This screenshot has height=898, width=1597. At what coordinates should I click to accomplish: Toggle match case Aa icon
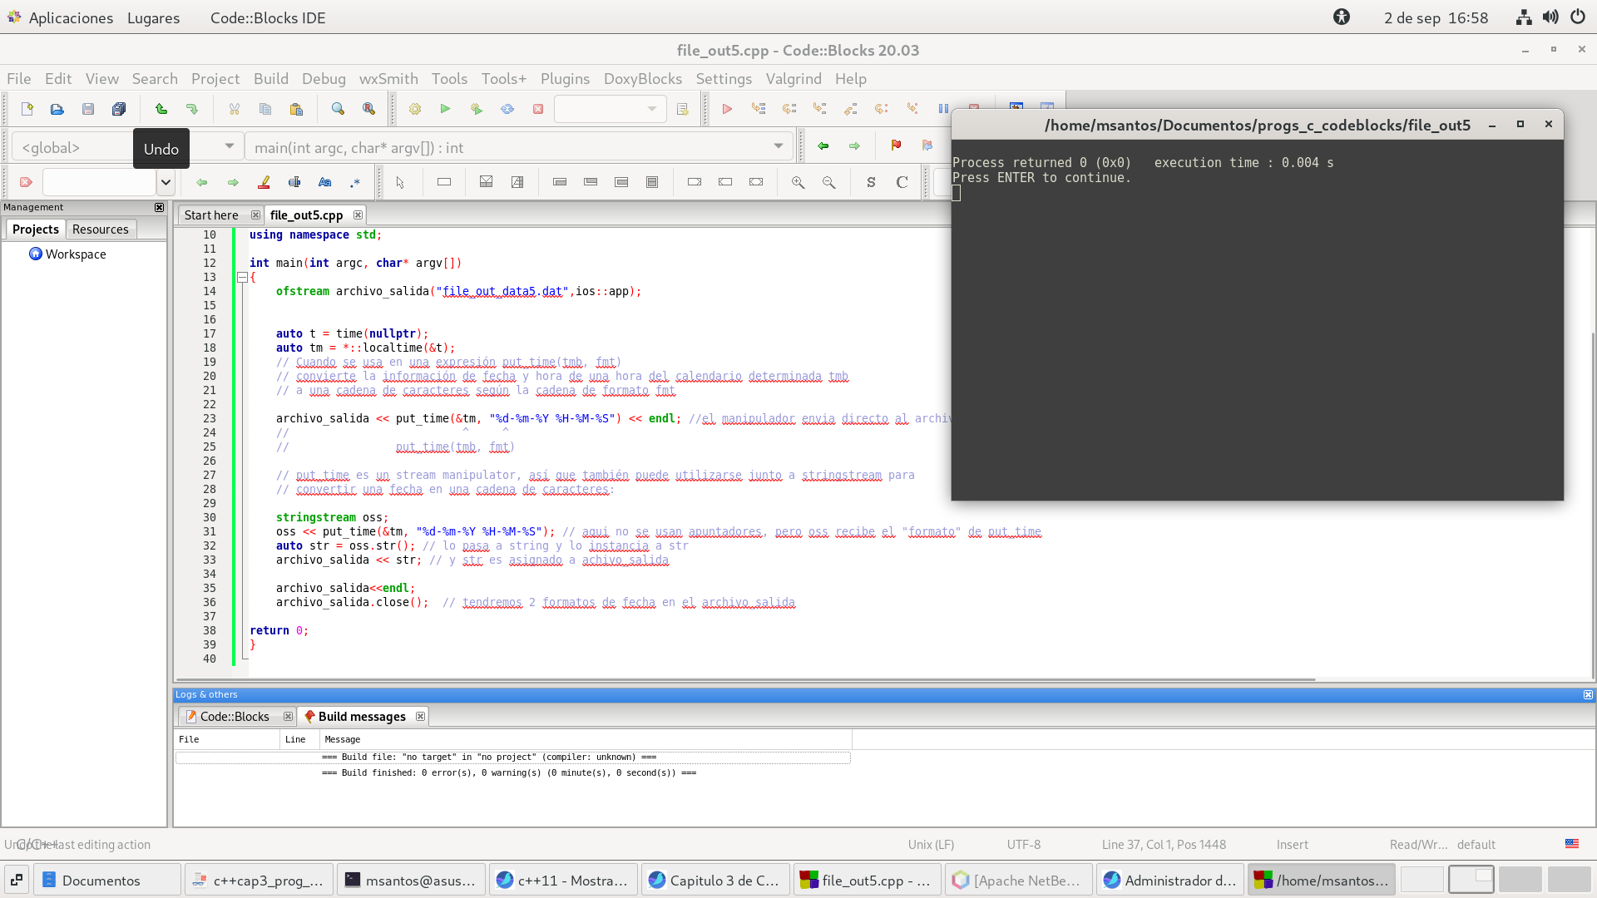point(325,182)
